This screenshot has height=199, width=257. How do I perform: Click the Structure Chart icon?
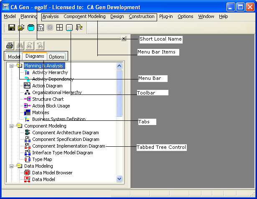point(27,99)
